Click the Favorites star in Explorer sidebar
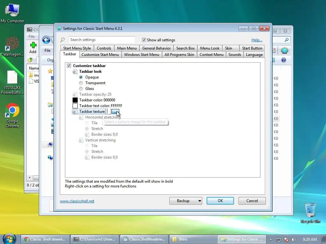Screen dimensions: 326x244 tap(50, 71)
